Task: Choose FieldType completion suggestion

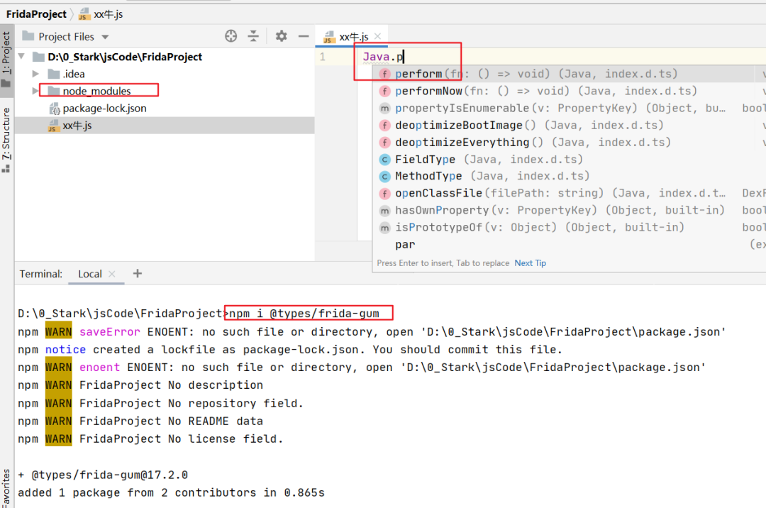Action: (x=569, y=159)
